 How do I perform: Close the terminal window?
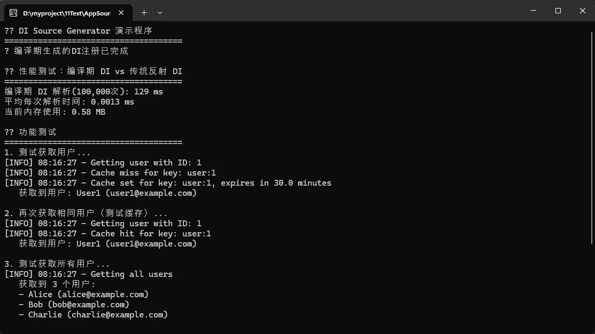pyautogui.click(x=583, y=11)
